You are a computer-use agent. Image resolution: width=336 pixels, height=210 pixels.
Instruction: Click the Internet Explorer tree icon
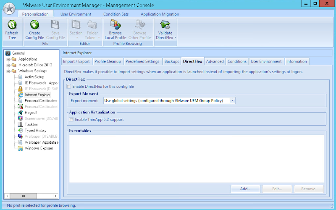(x=21, y=95)
